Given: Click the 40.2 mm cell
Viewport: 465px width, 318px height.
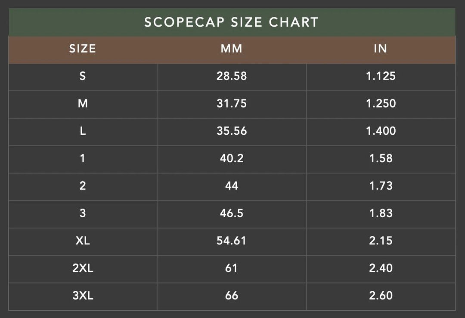Looking at the screenshot, I should point(232,158).
